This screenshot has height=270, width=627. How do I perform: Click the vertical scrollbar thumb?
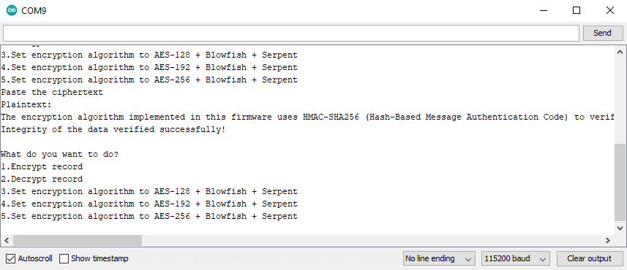coord(620,182)
